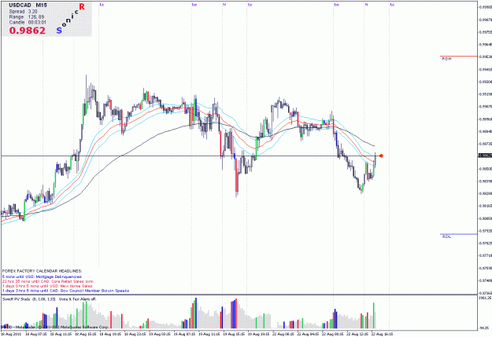
Task: Click the USD New Home Sales headline
Action: 47,286
